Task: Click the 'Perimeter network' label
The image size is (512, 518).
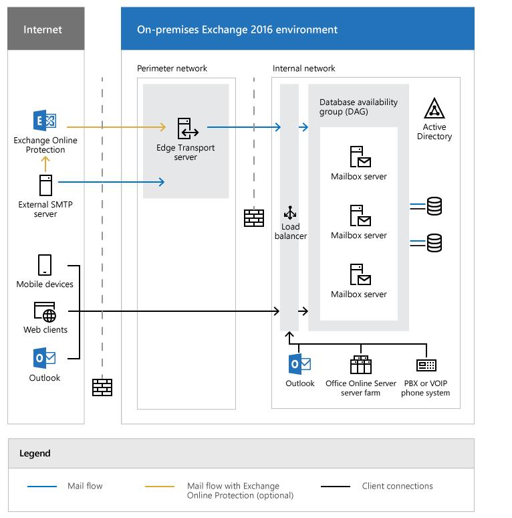Action: point(172,68)
